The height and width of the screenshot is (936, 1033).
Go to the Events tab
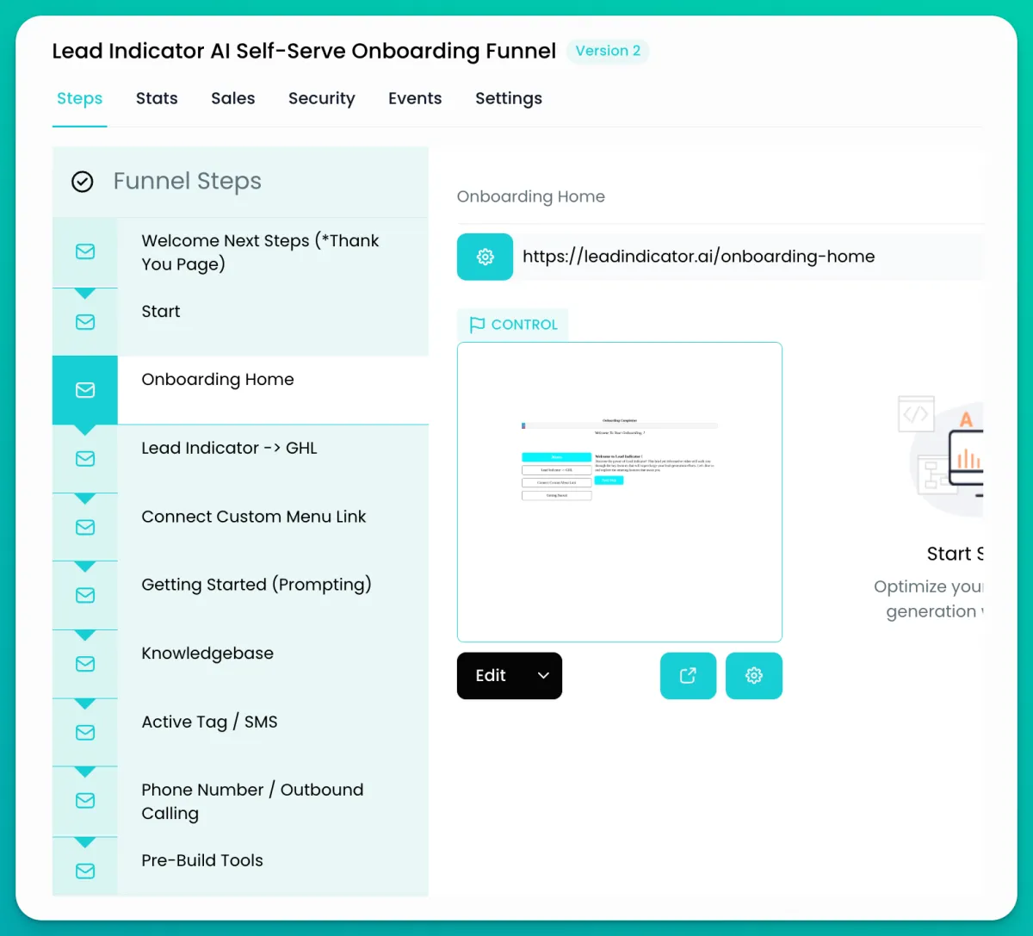(415, 99)
